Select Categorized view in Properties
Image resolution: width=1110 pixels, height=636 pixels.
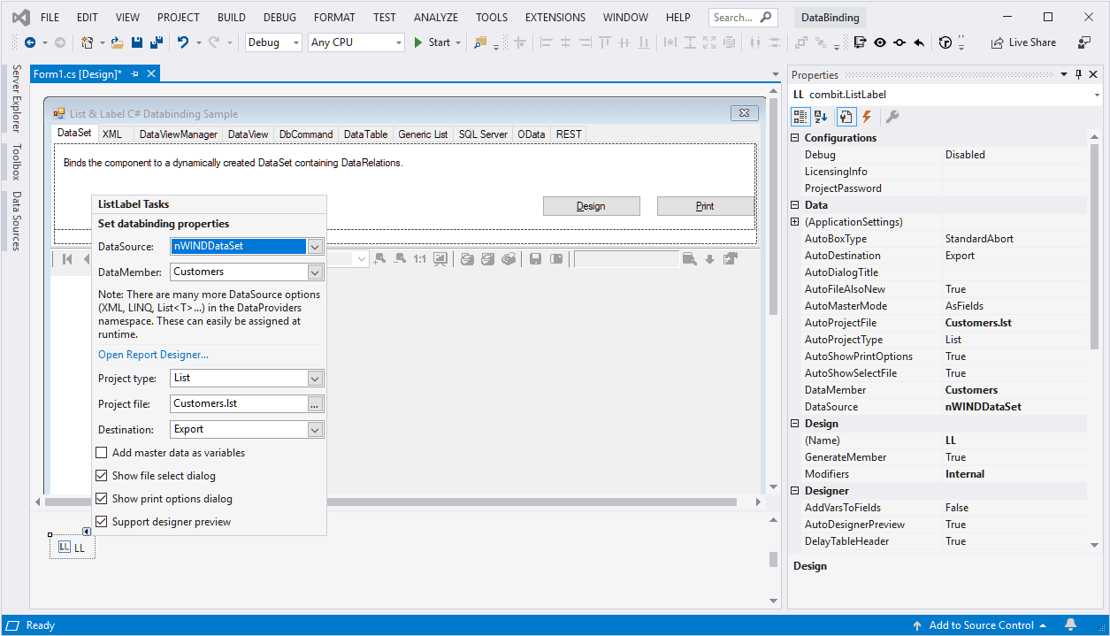(800, 116)
